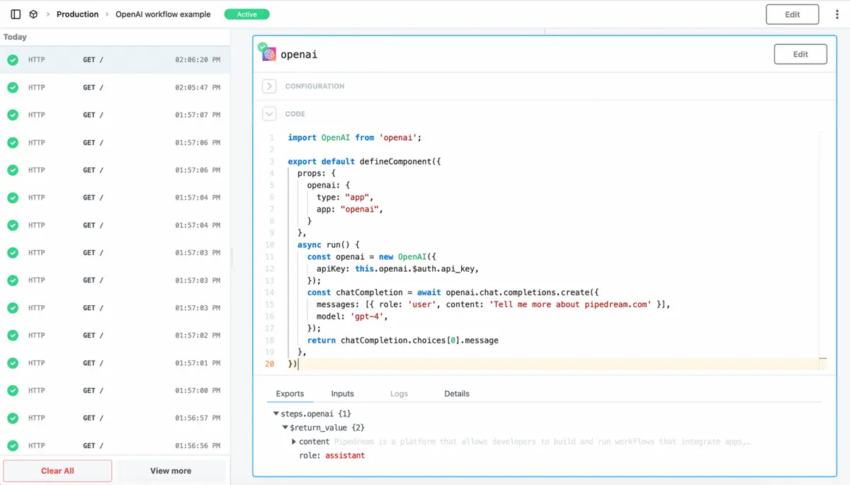Click the Production breadcrumb

(x=77, y=14)
